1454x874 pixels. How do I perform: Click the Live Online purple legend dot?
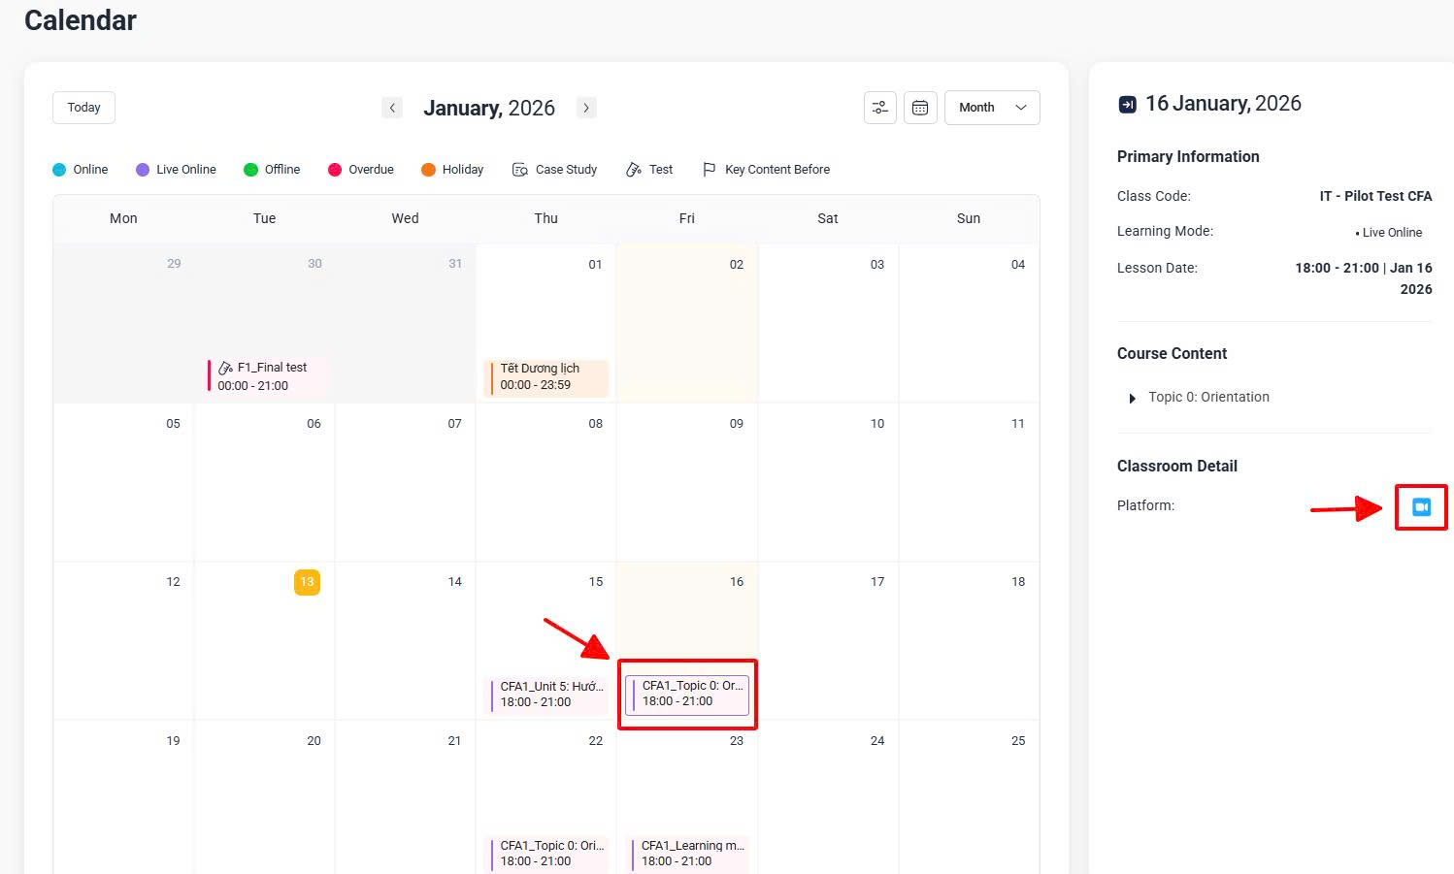(143, 170)
